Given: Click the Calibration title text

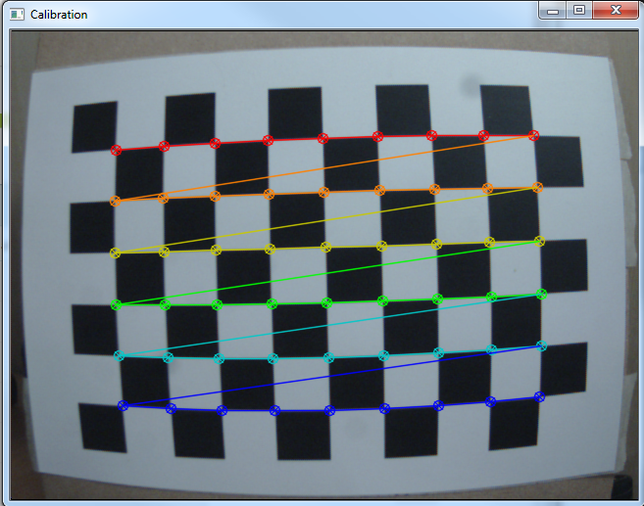Looking at the screenshot, I should (59, 15).
